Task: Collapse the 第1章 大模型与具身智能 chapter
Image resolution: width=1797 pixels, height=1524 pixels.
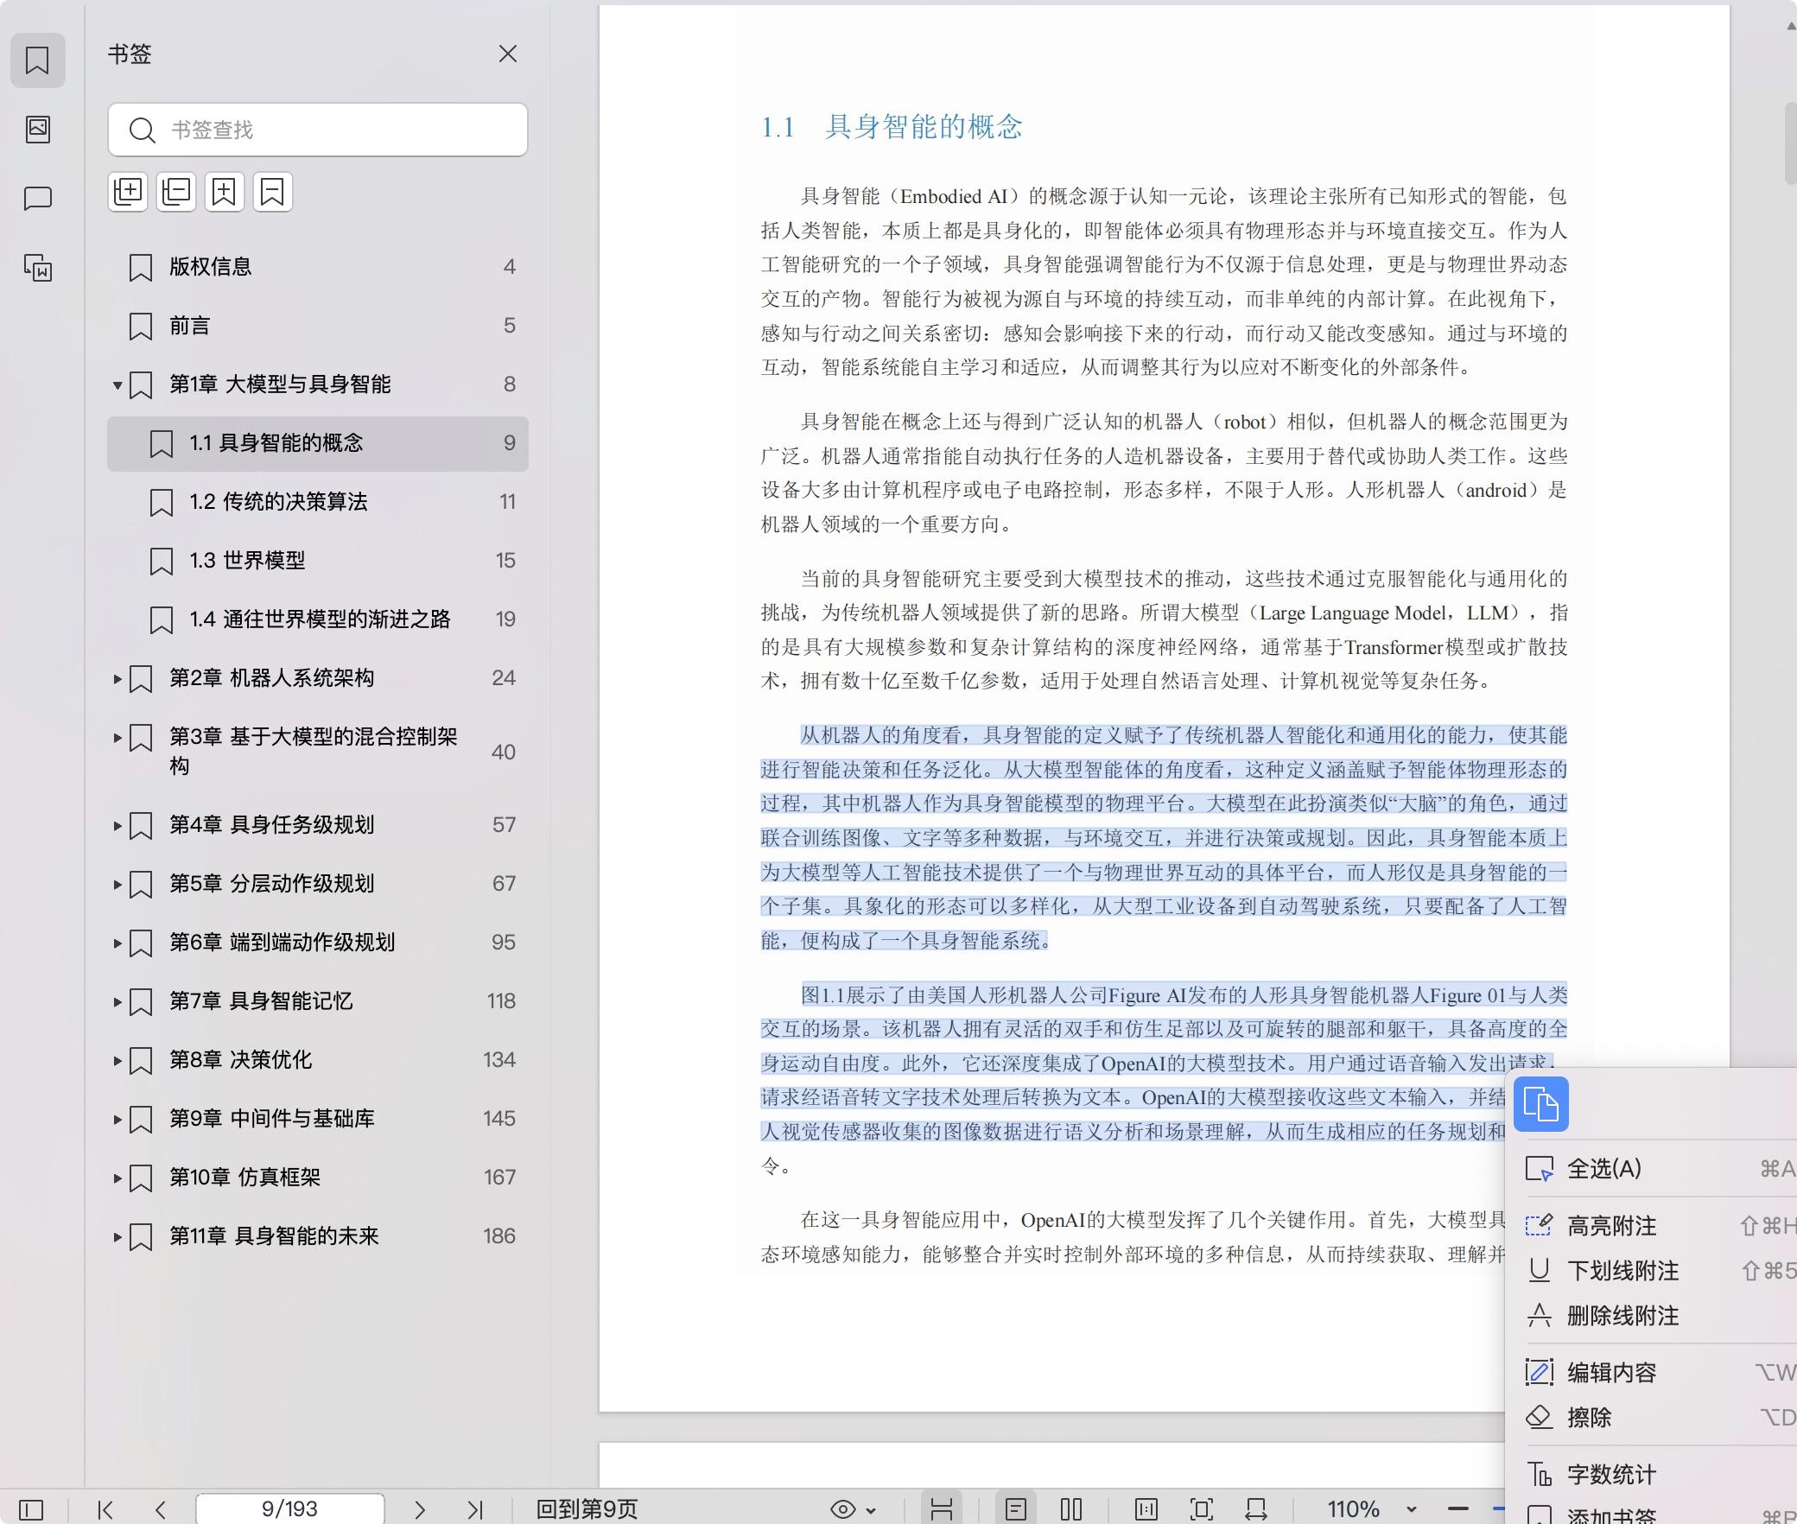Action: click(117, 385)
